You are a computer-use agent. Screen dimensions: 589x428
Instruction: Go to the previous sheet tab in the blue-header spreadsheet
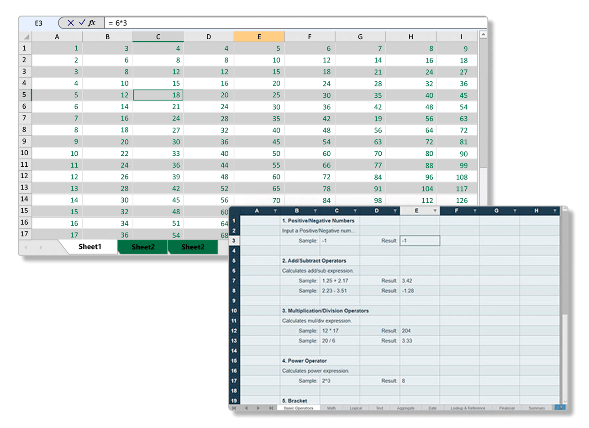click(246, 408)
